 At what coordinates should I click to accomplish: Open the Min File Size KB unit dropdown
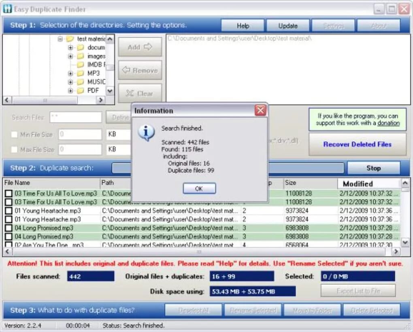[119, 134]
